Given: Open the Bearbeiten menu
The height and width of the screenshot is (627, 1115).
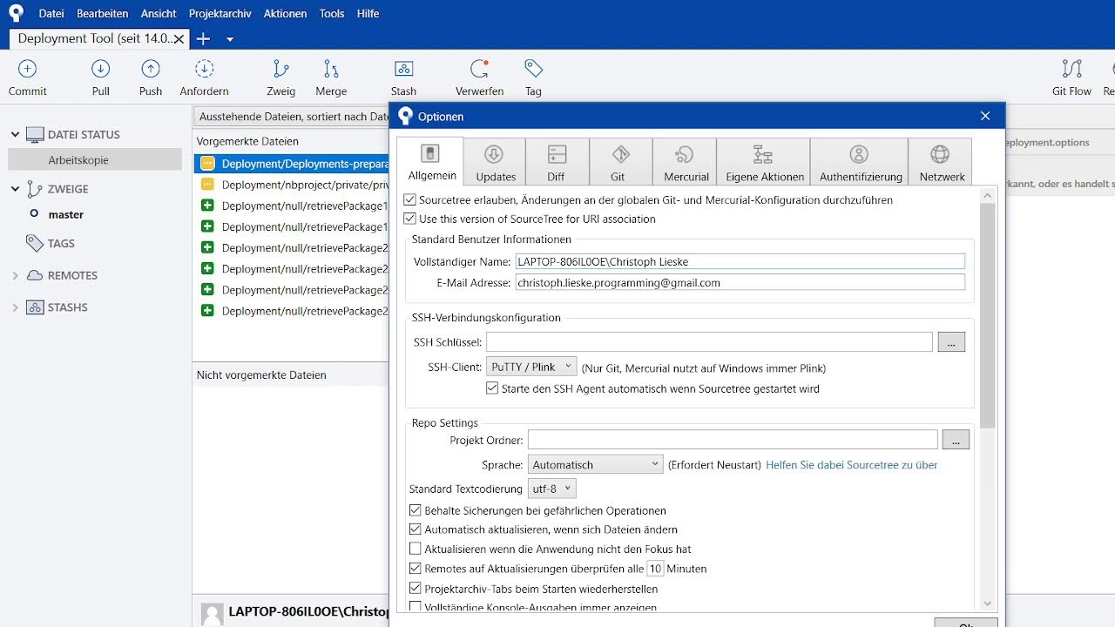Looking at the screenshot, I should point(102,13).
